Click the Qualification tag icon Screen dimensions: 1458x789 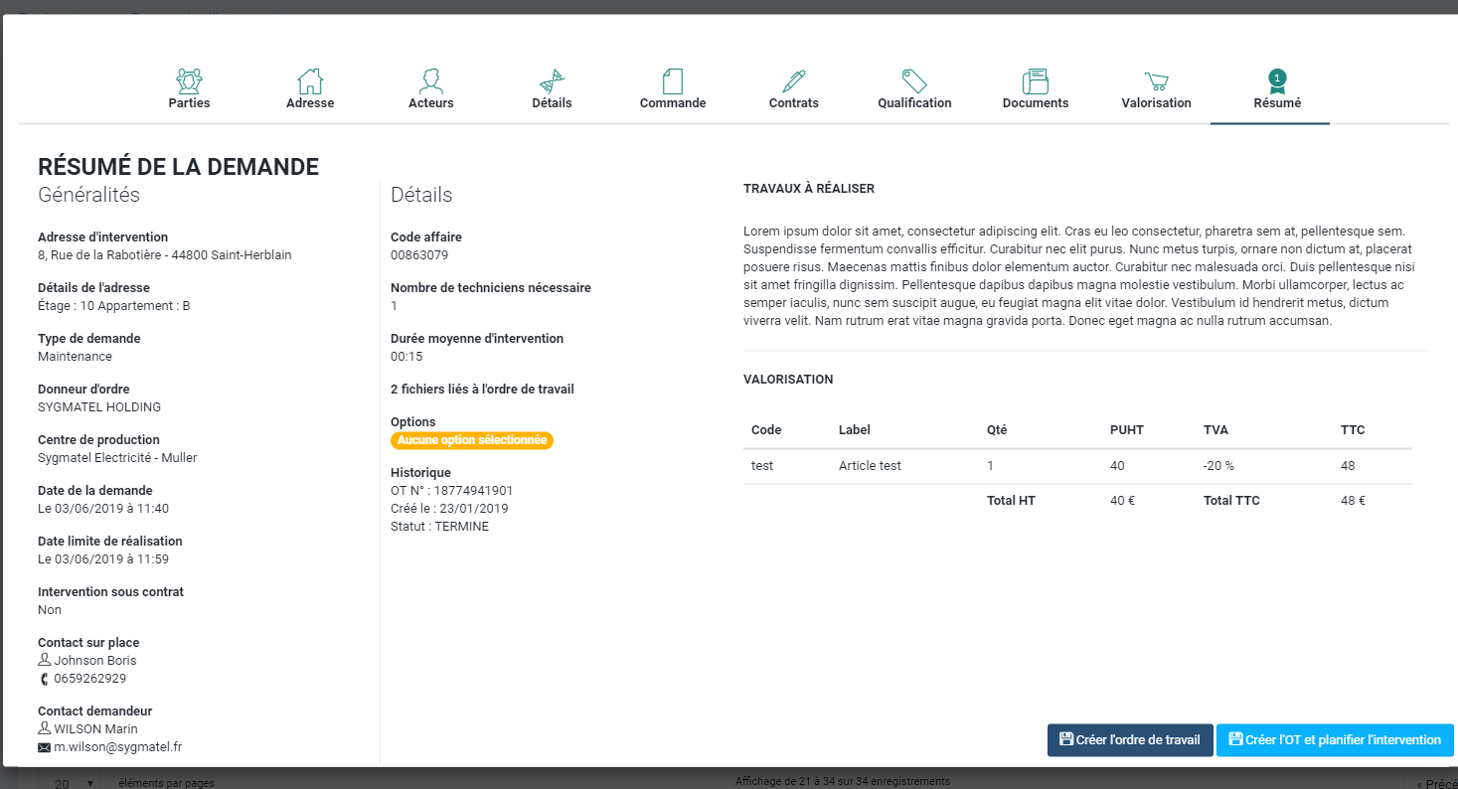pyautogui.click(x=914, y=80)
